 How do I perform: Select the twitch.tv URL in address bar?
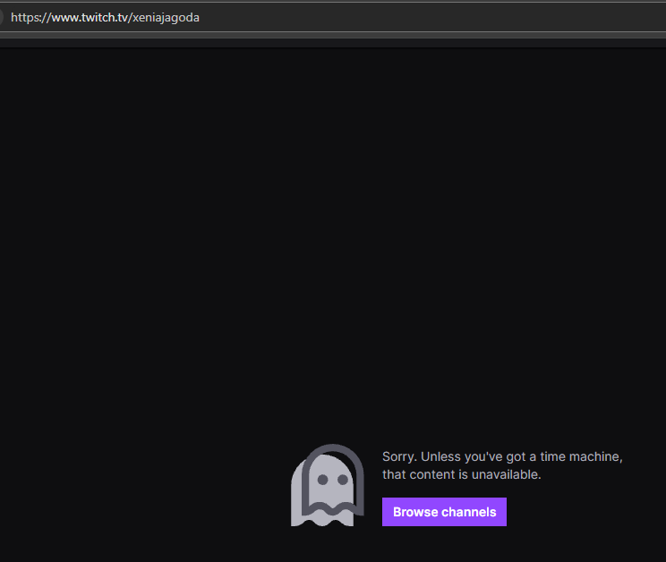click(x=105, y=17)
